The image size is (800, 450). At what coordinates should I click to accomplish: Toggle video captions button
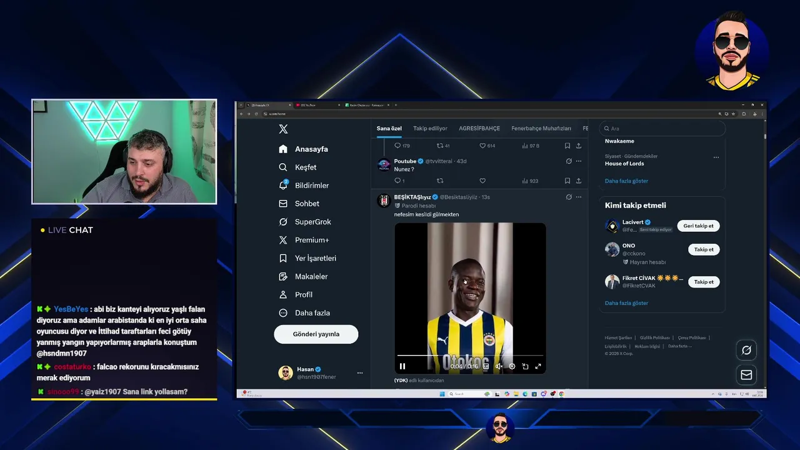(x=486, y=366)
